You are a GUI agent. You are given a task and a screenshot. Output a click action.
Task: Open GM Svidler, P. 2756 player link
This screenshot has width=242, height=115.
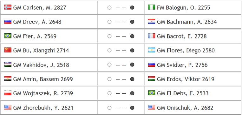[x=182, y=65]
